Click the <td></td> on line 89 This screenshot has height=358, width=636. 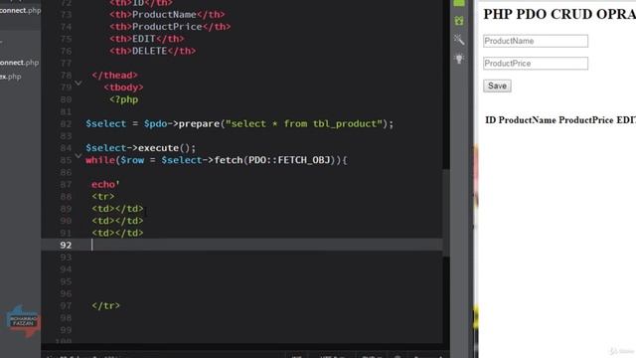pyautogui.click(x=117, y=209)
